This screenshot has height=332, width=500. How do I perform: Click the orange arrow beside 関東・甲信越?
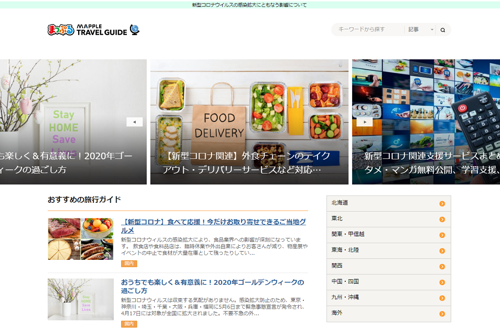442,235
